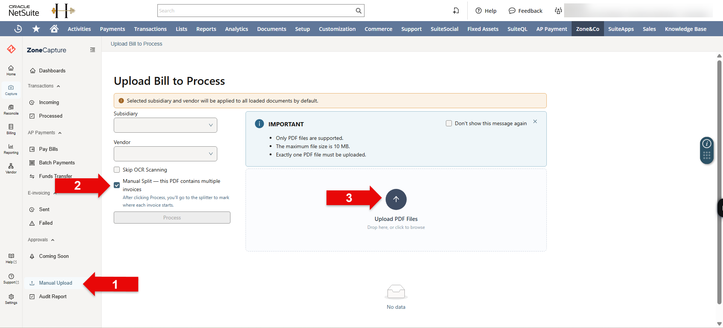Viewport: 723px width, 328px height.
Task: Click the scrollbar down arrow
Action: (x=719, y=323)
